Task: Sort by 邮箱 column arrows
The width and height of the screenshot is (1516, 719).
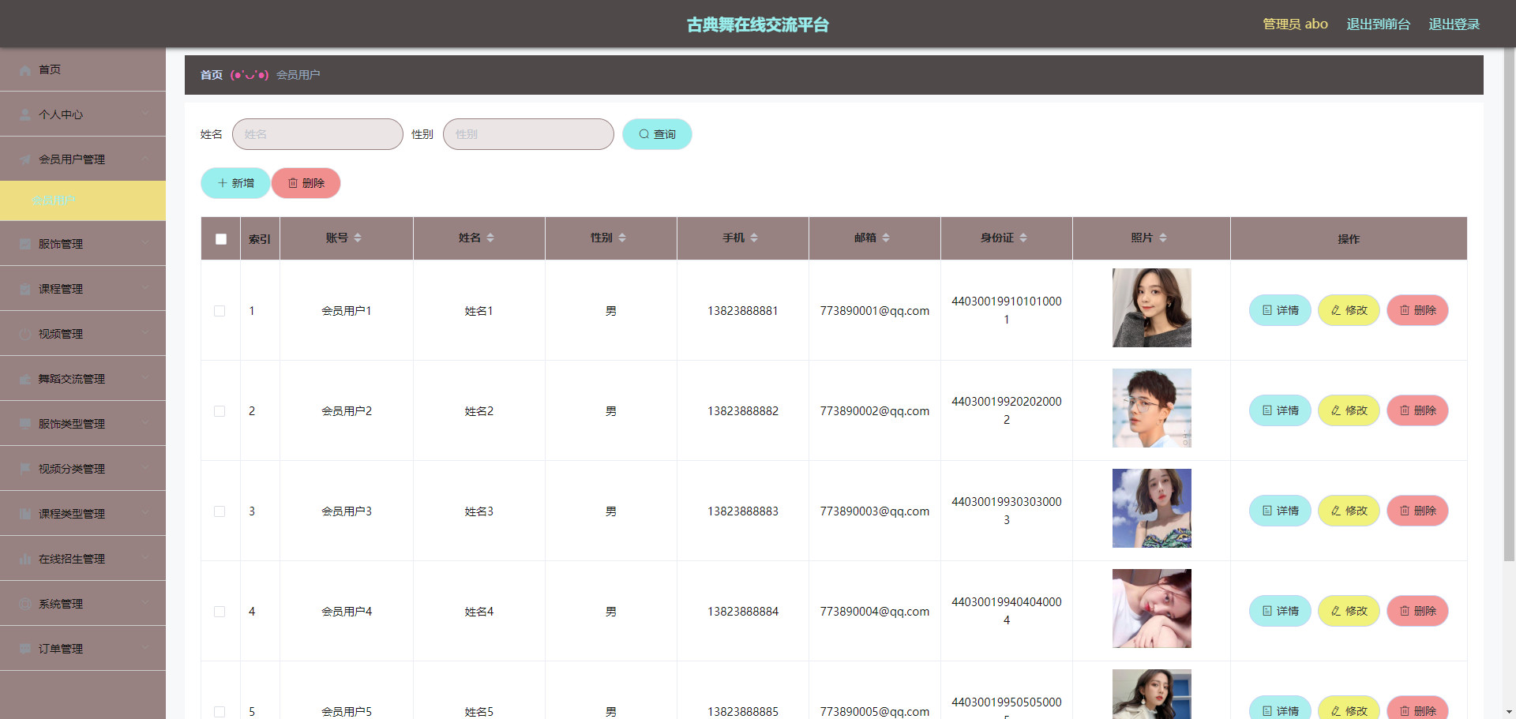Action: 886,238
